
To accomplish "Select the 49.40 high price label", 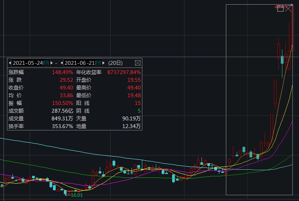I will [280, 7].
